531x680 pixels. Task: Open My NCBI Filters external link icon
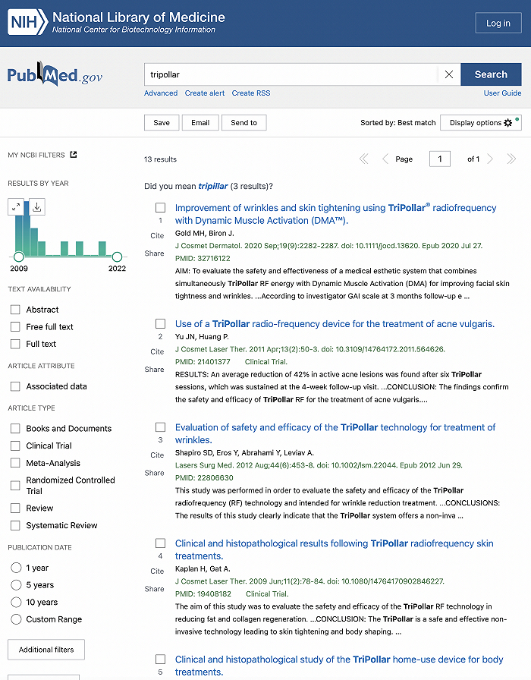74,155
